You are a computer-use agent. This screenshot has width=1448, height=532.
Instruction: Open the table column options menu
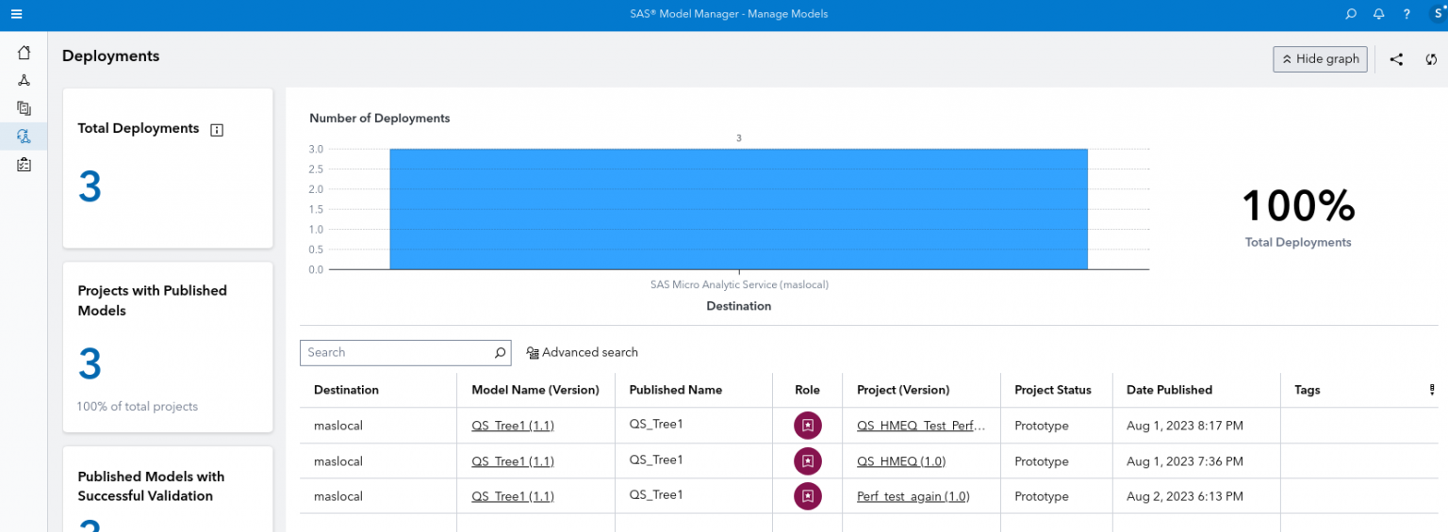[1432, 390]
